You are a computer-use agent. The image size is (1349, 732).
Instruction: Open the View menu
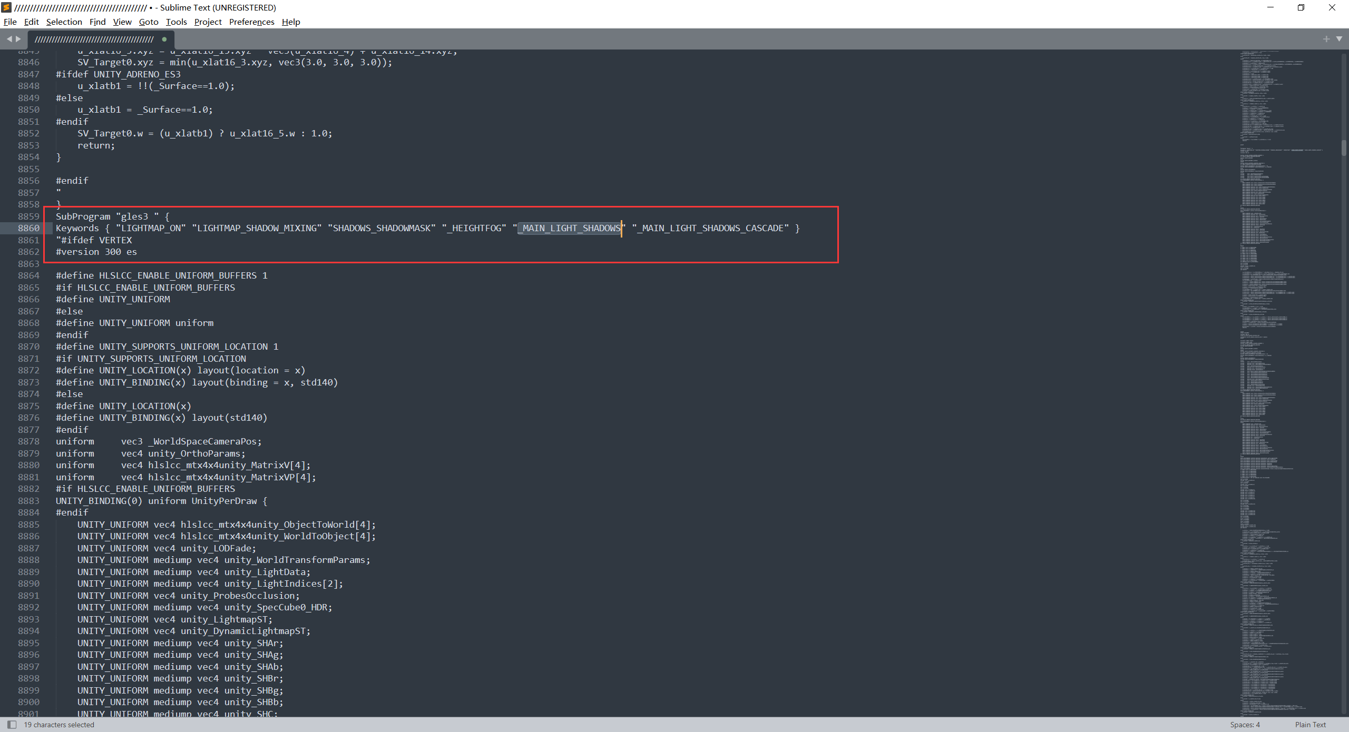(122, 22)
